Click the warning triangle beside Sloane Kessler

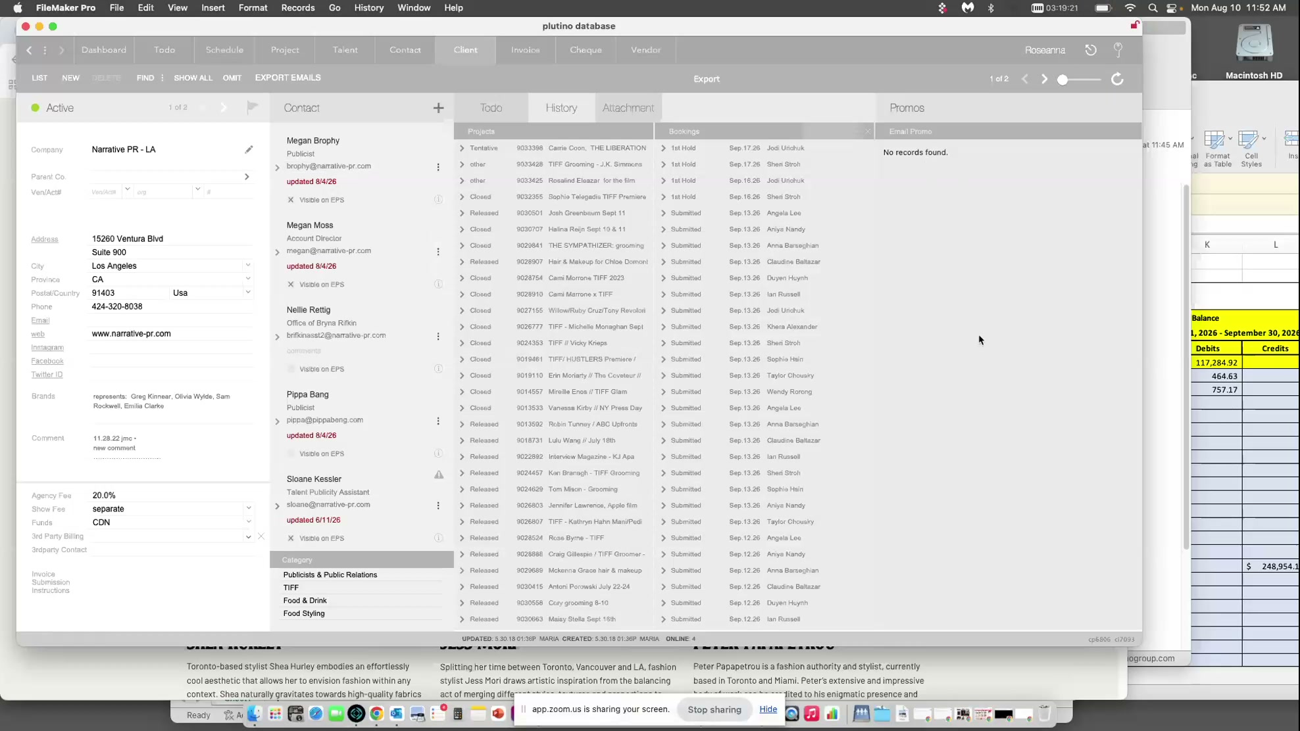(x=439, y=475)
